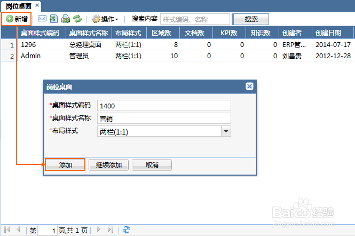355x236 pixels.
Task: Click the 搜索内容 search input field
Action: 195,19
